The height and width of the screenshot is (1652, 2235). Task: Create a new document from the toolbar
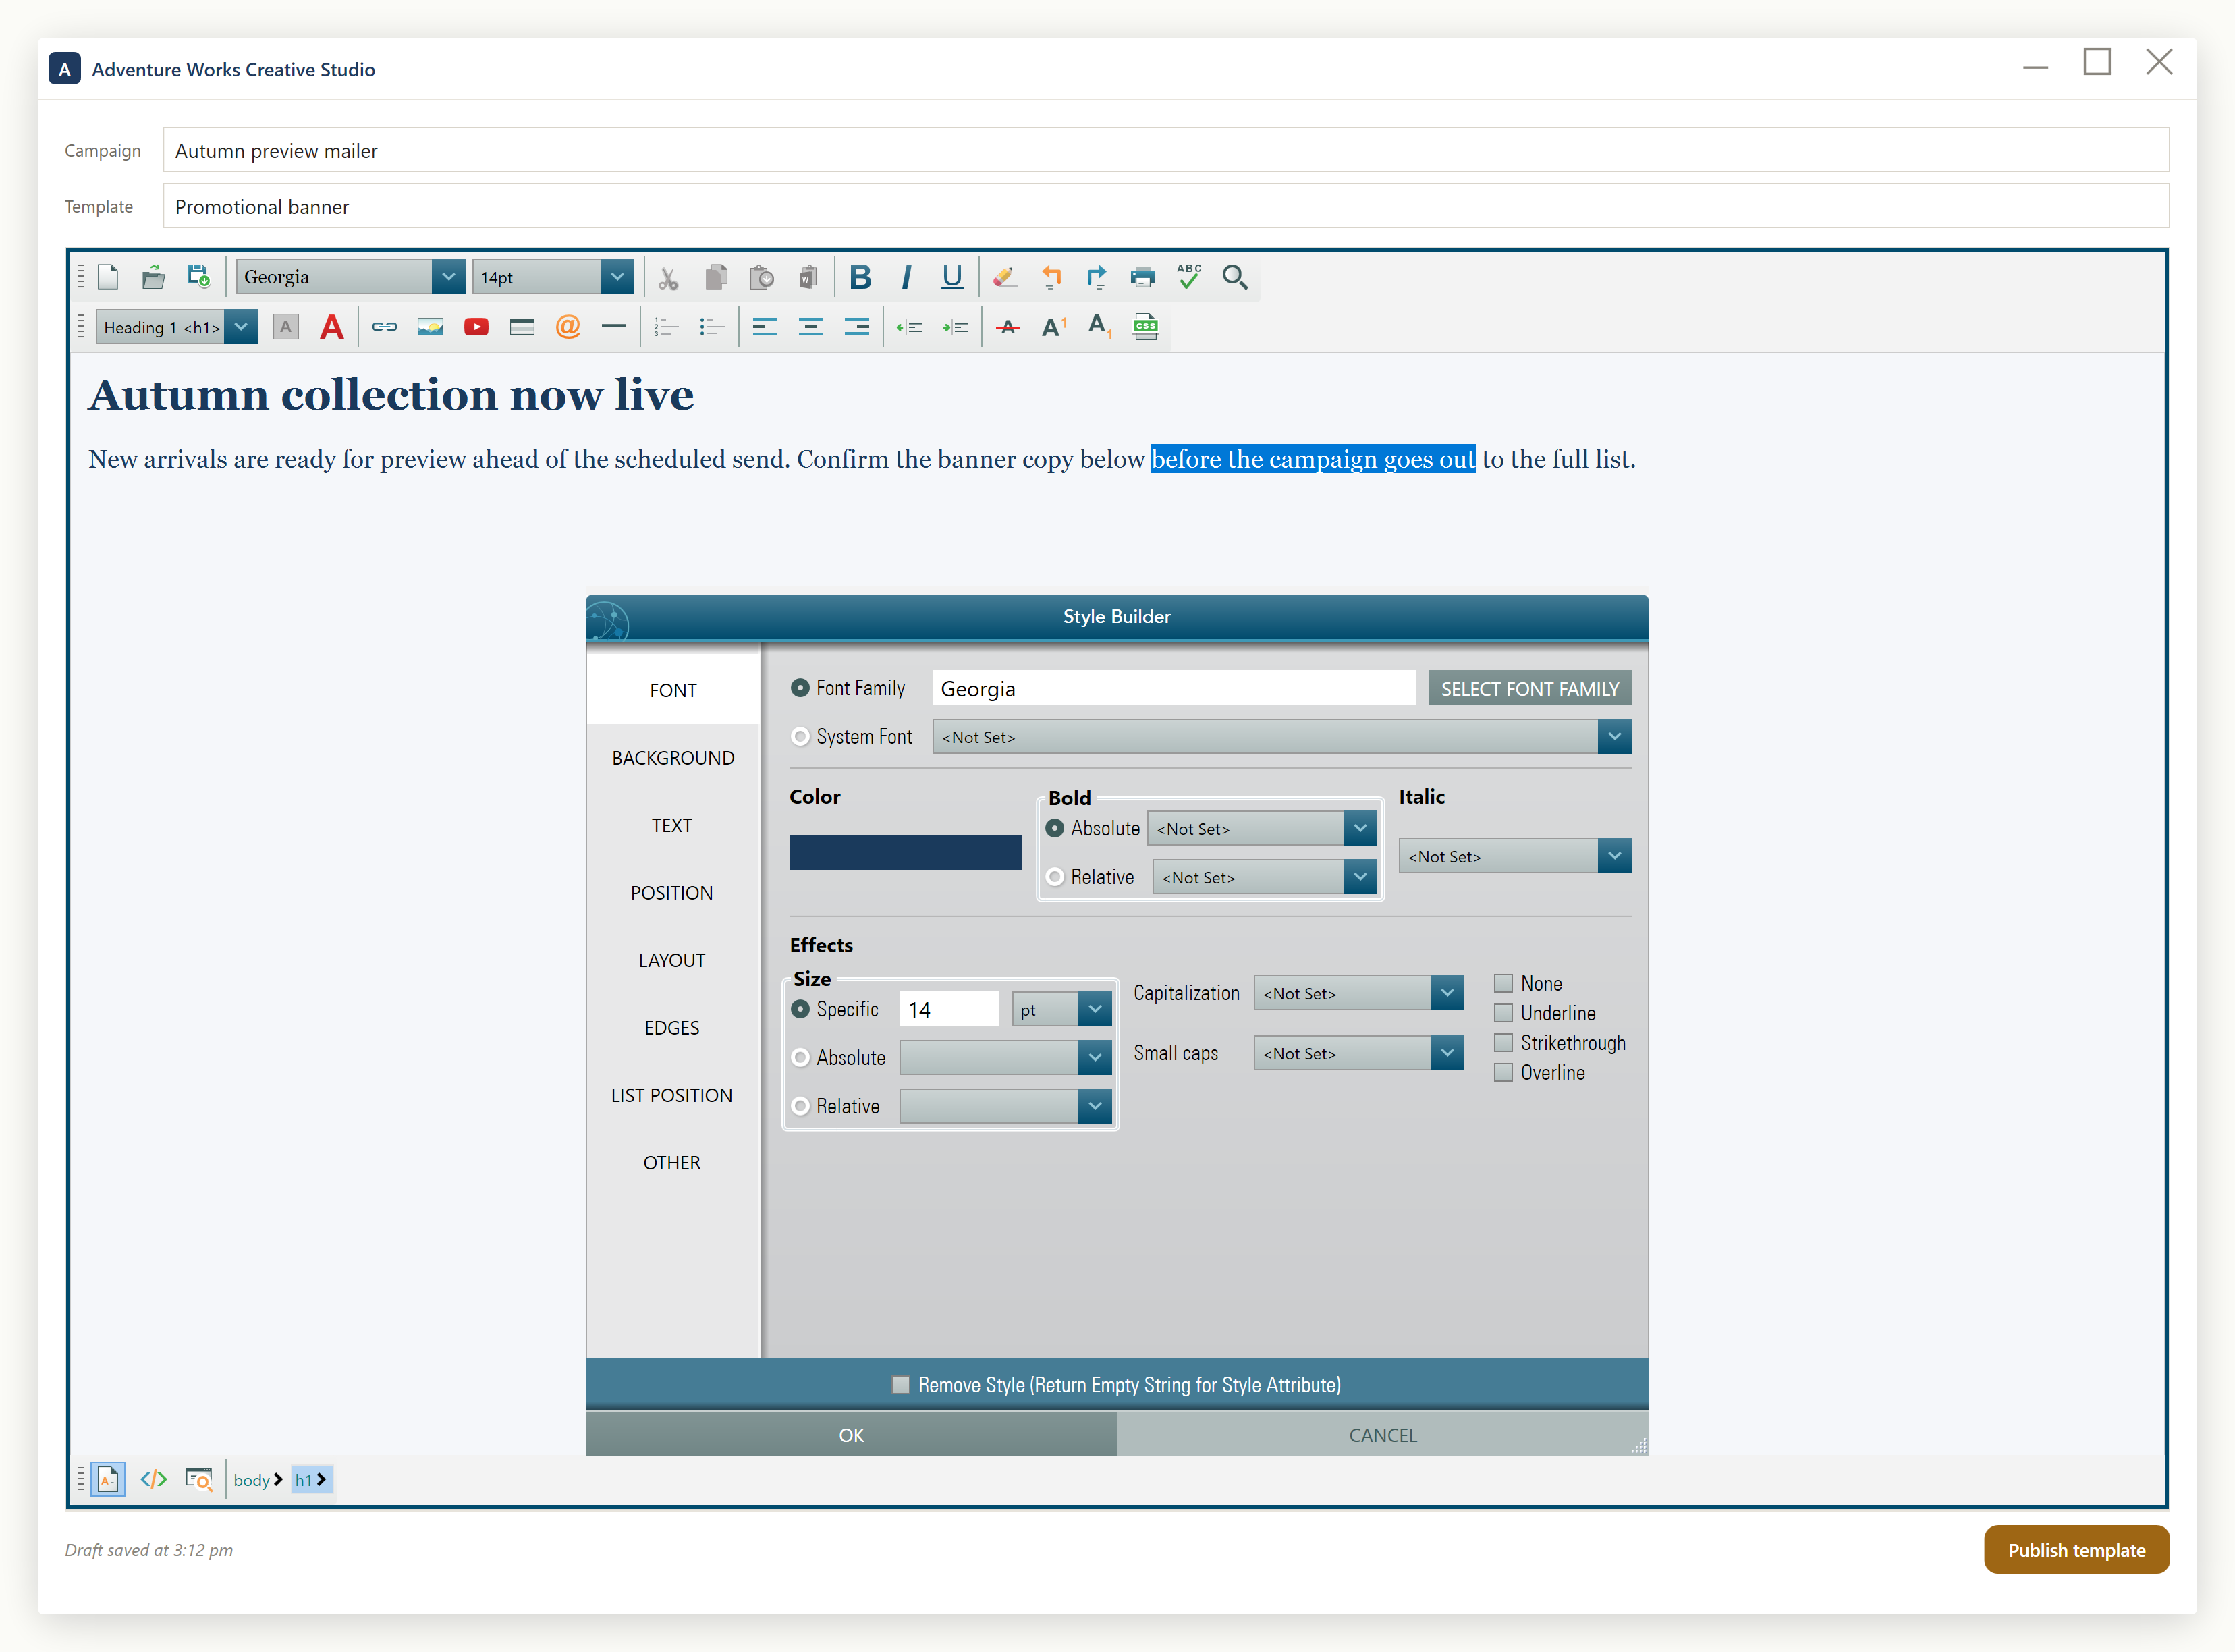[x=108, y=277]
